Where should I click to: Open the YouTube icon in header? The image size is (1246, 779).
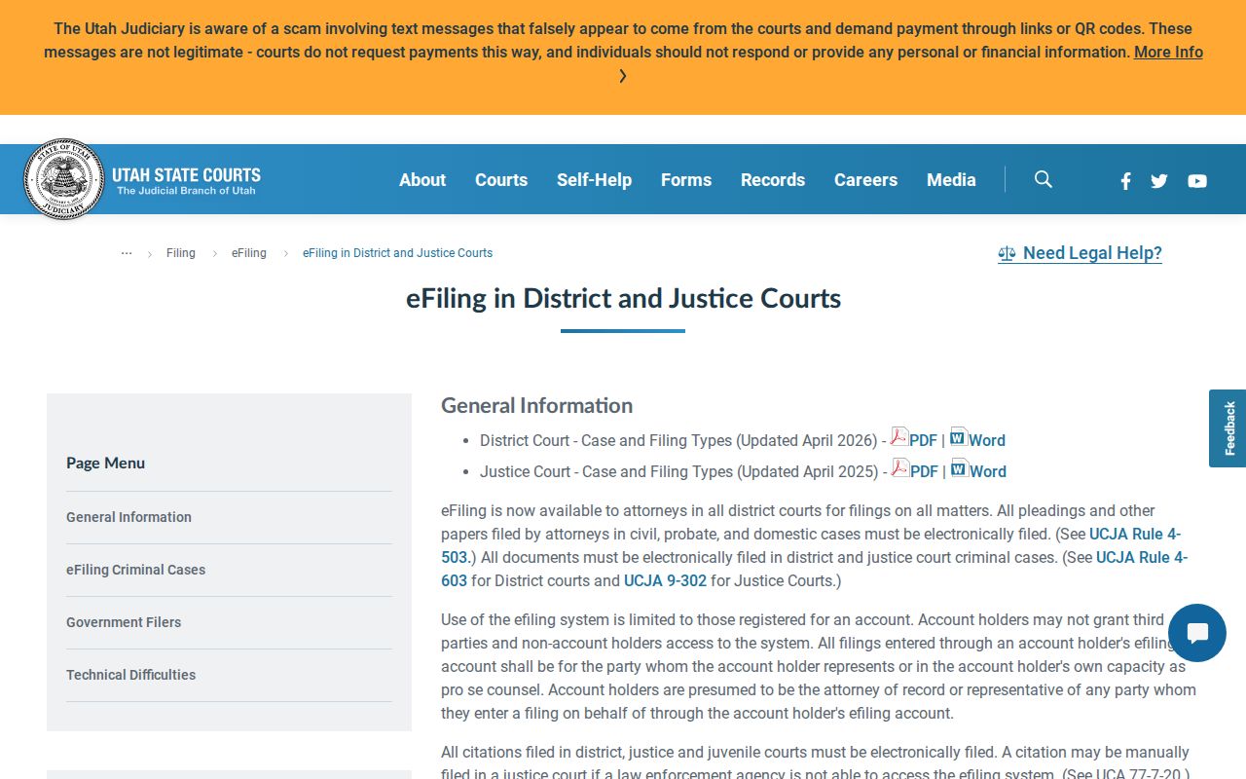coord(1197,180)
